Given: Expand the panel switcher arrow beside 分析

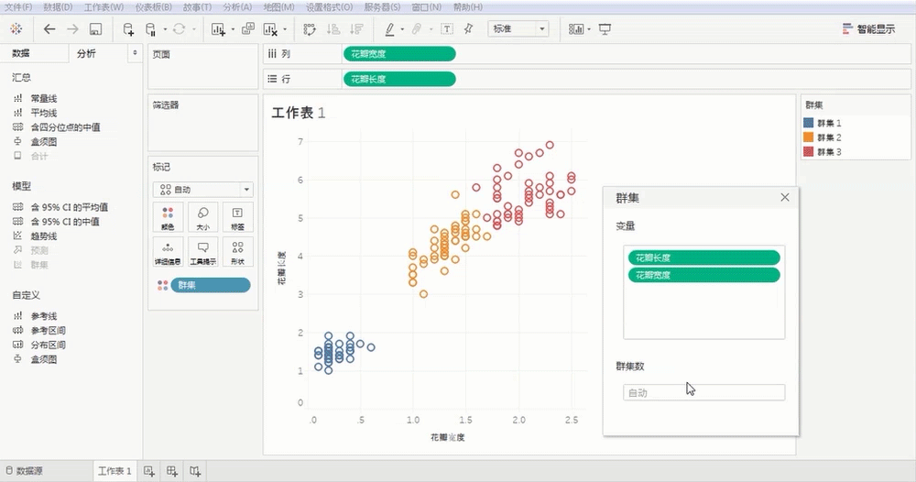Looking at the screenshot, I should pyautogui.click(x=136, y=54).
